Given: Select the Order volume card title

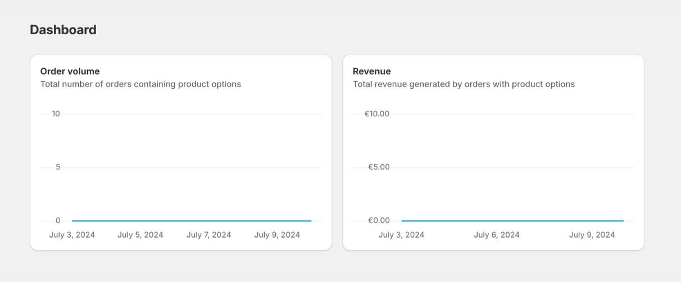Looking at the screenshot, I should [70, 71].
